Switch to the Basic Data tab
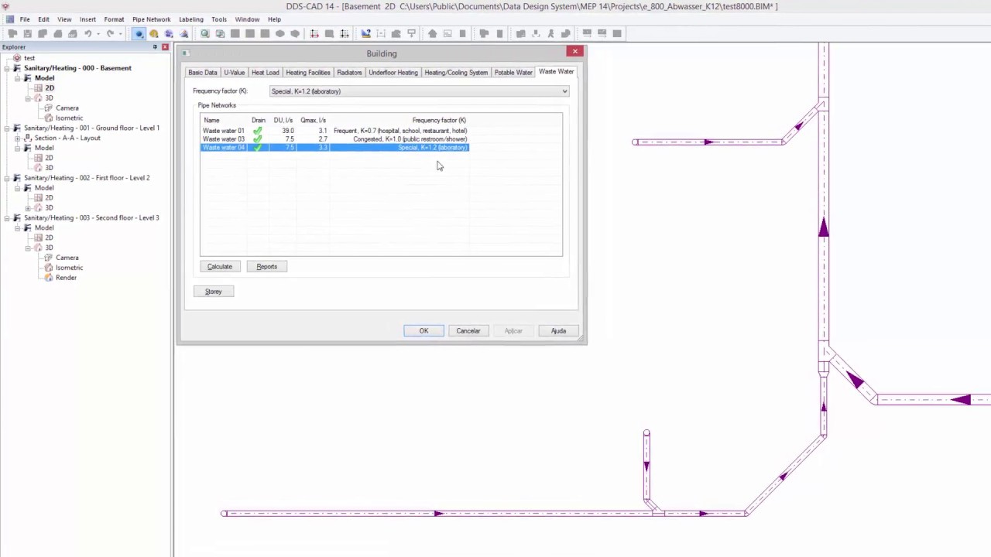This screenshot has height=557, width=991. pos(203,73)
